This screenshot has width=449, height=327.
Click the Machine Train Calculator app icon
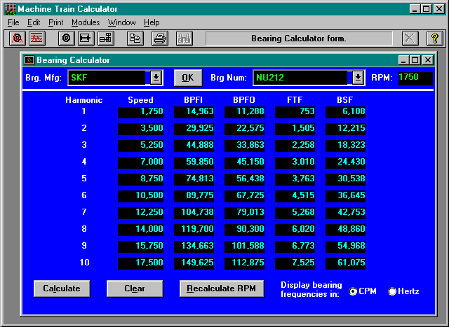[11, 9]
